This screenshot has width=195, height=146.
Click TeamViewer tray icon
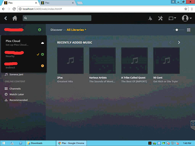159,143
